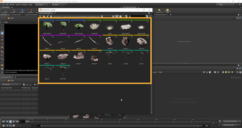Open the Main radial menu dropdown
242x128 pixels.
click(60, 5)
